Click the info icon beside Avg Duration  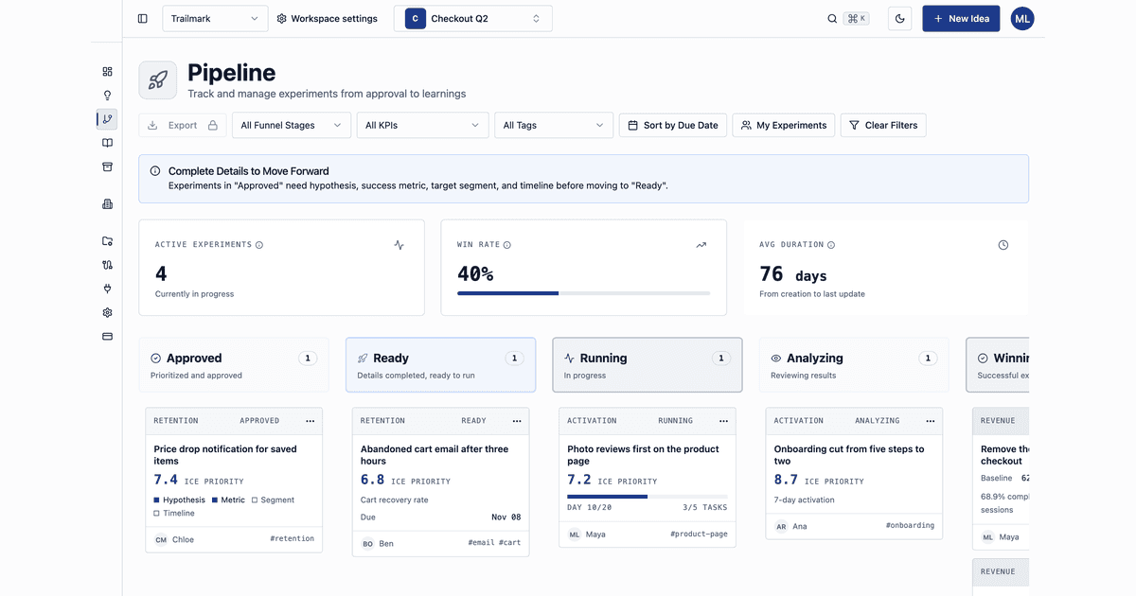(831, 245)
